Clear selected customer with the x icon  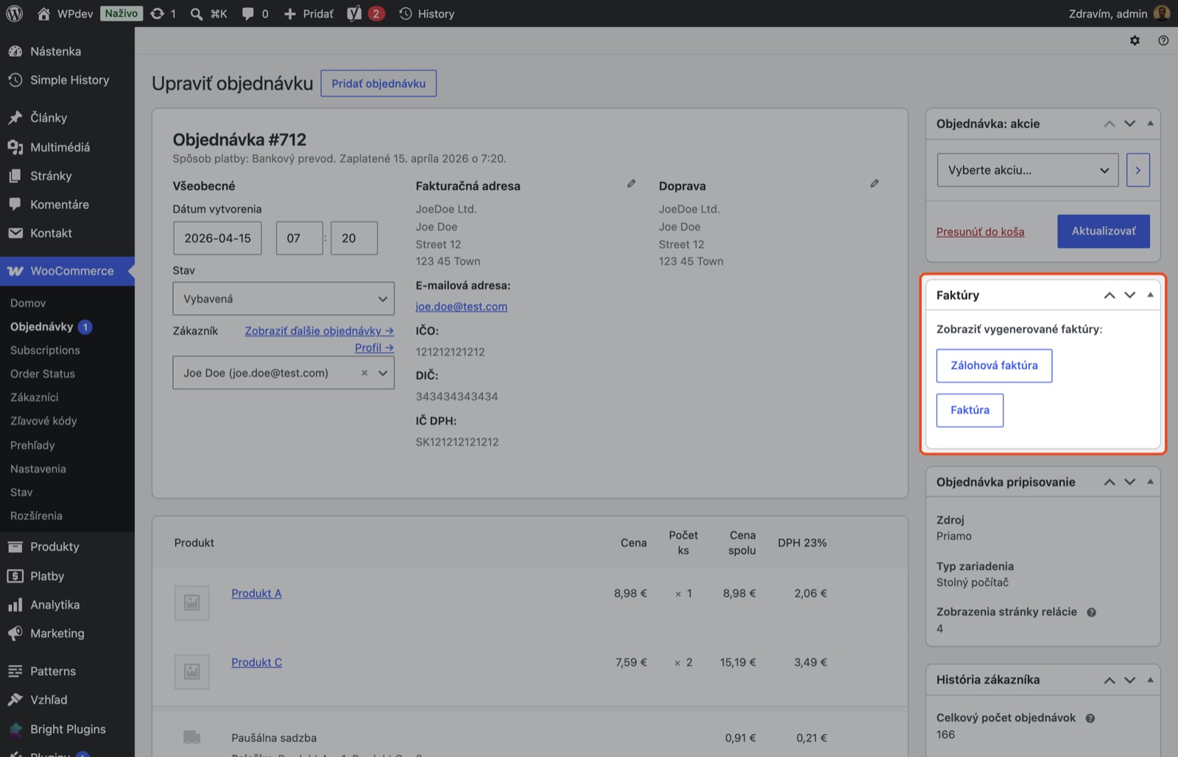point(364,373)
